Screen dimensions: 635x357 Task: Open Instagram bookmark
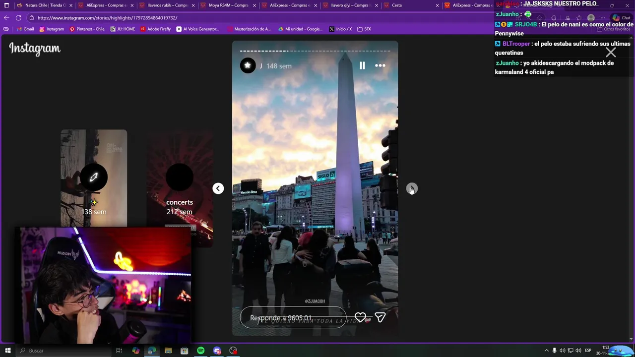click(x=52, y=29)
